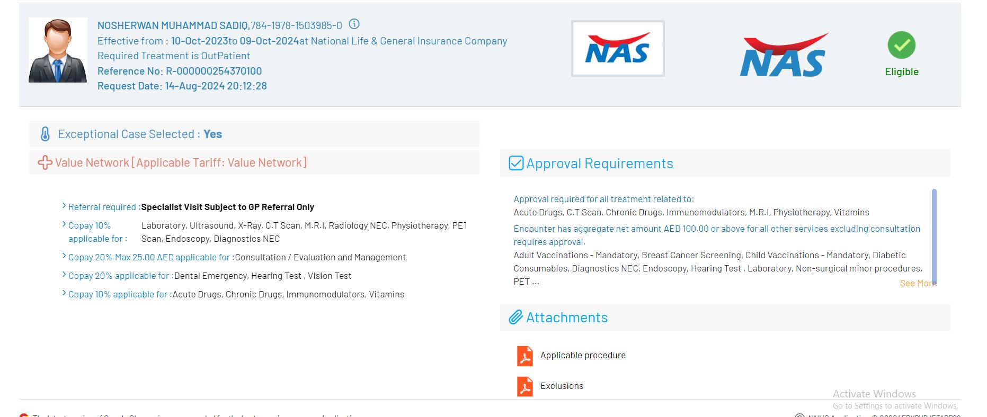Open the Applicable procedure attachment link
987x417 pixels.
583,355
